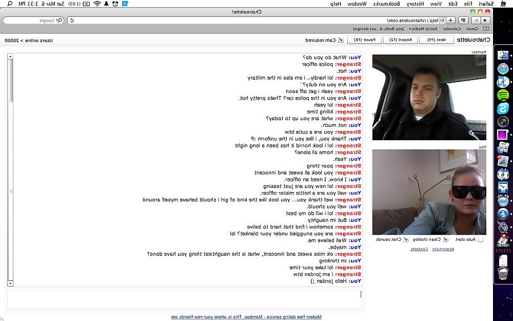513x321 pixels.
Task: Click the Google search field
Action: tap(33, 21)
